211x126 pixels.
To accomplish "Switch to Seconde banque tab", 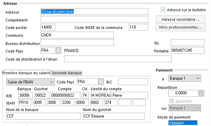I will 67,73.
